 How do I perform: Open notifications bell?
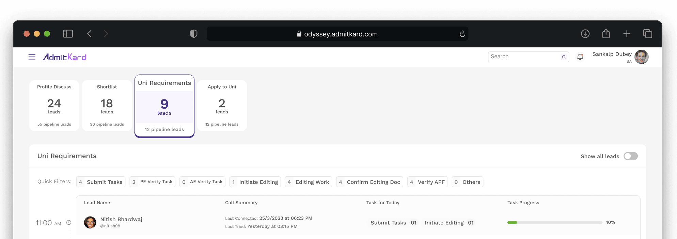580,57
